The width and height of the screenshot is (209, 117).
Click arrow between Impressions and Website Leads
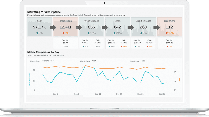point(79,28)
